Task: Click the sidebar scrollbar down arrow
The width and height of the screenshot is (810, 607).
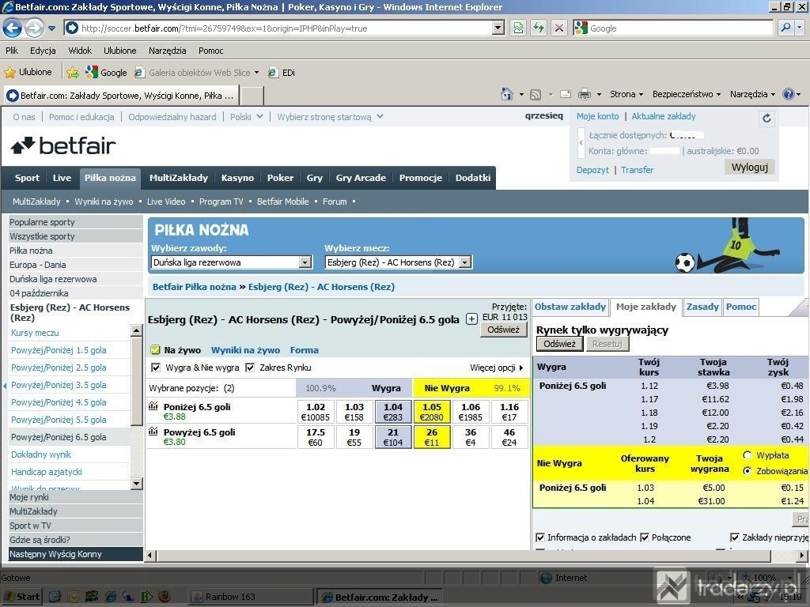Action: click(x=136, y=484)
